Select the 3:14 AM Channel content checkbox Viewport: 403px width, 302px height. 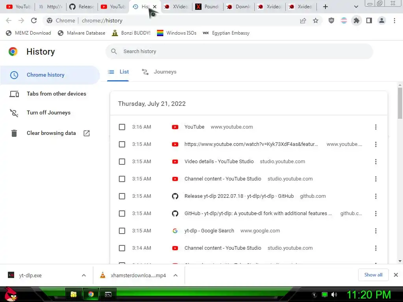click(x=122, y=248)
